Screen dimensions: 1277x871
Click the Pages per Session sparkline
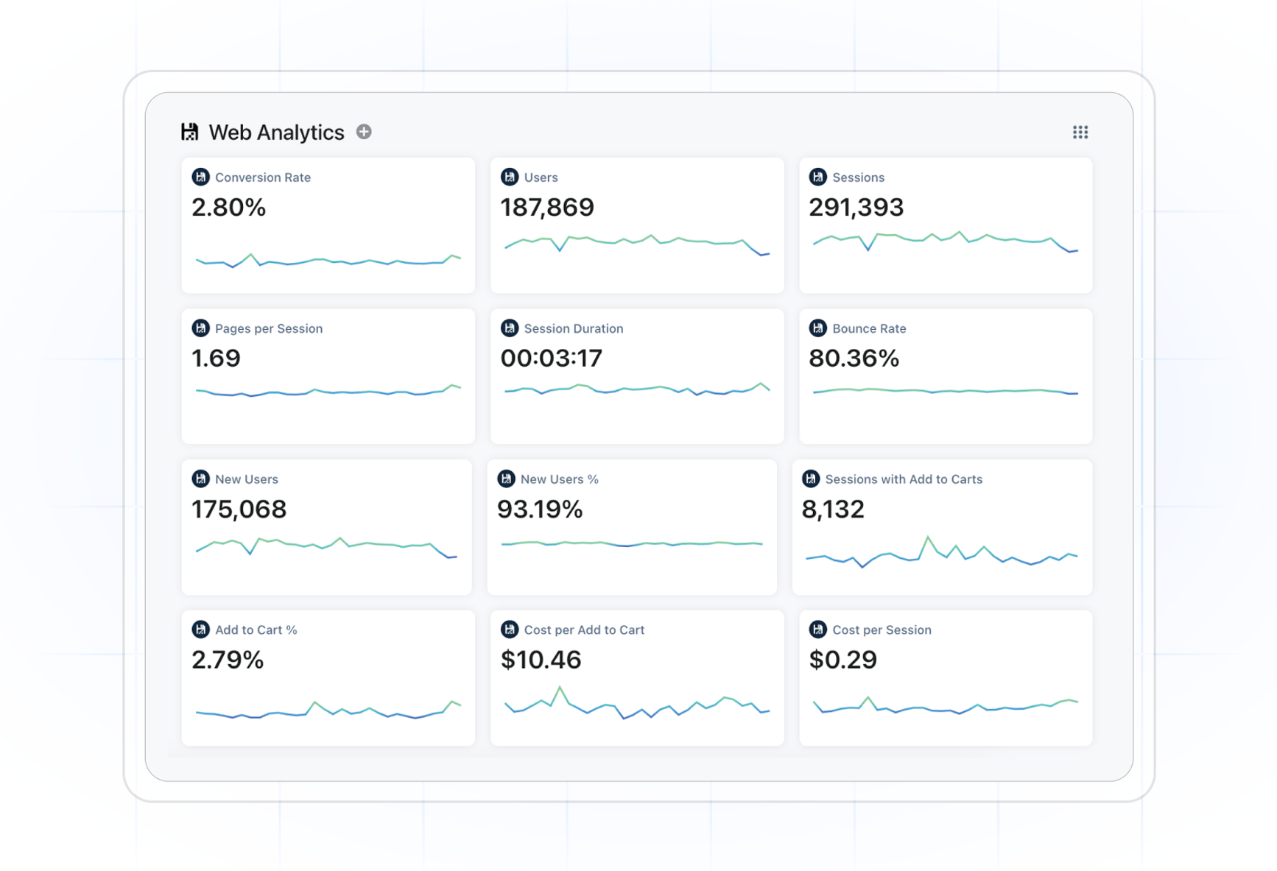(328, 391)
